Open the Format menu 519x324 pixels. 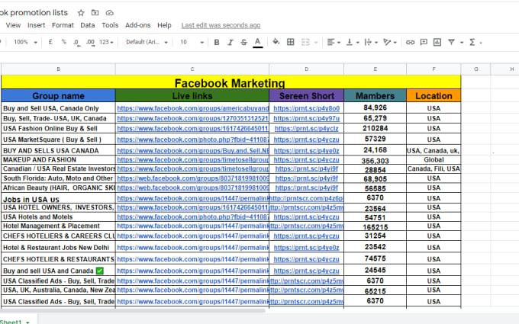click(63, 25)
